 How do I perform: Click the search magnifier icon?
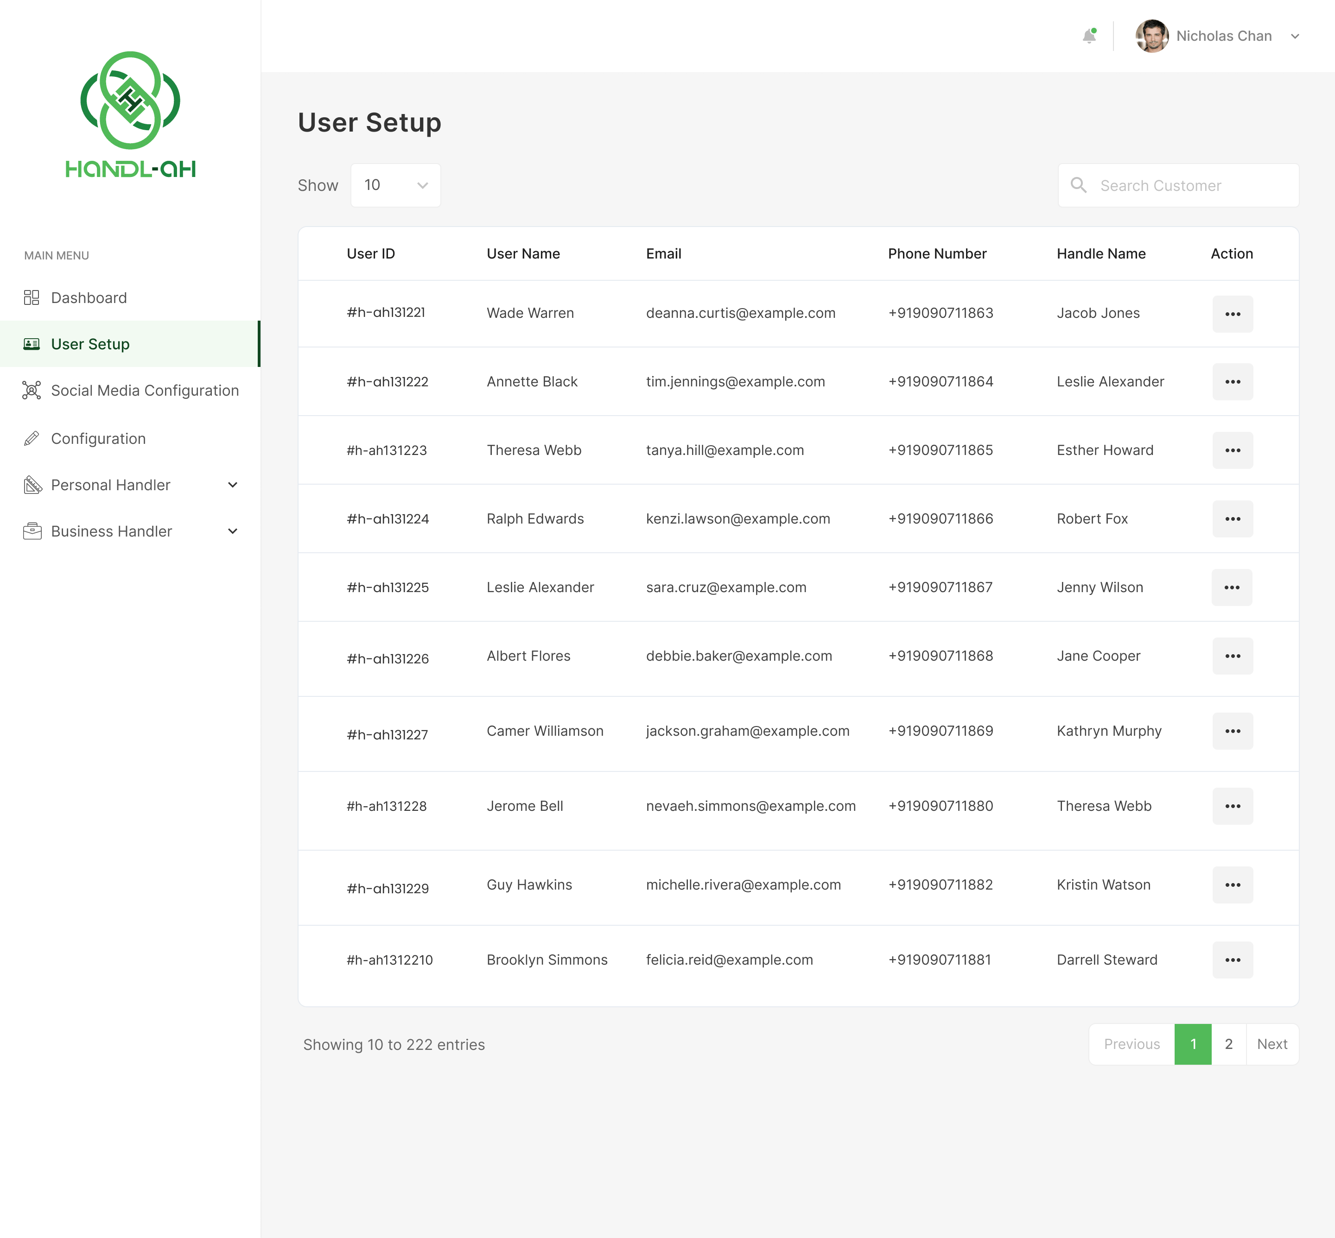pos(1078,186)
